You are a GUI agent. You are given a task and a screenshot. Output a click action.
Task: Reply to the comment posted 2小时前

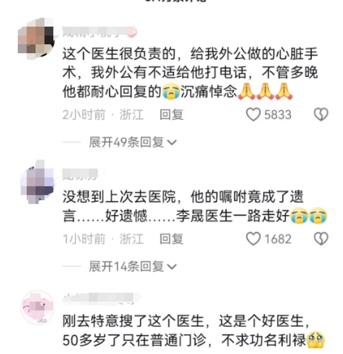(171, 114)
